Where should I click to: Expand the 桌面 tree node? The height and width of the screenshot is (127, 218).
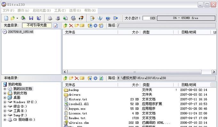[x=5, y=97]
